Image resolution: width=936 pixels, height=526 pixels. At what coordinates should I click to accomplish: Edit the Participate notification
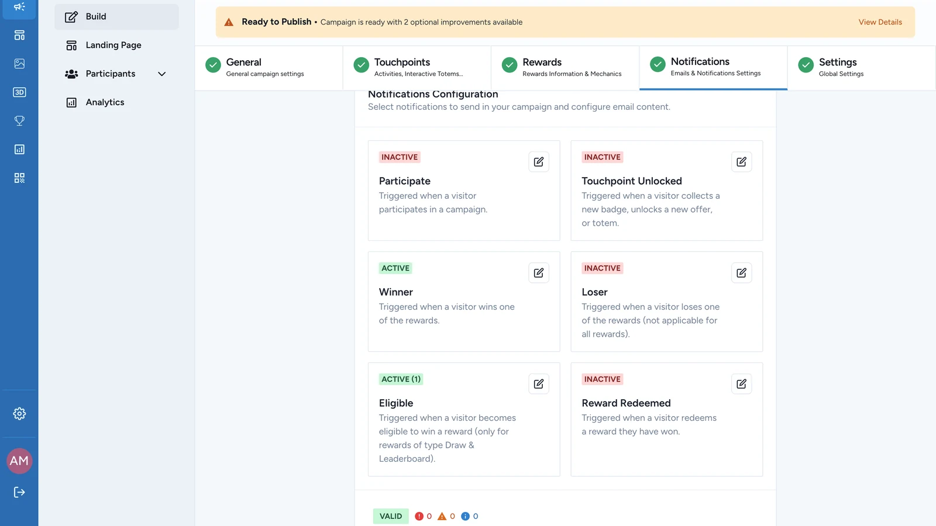(539, 162)
